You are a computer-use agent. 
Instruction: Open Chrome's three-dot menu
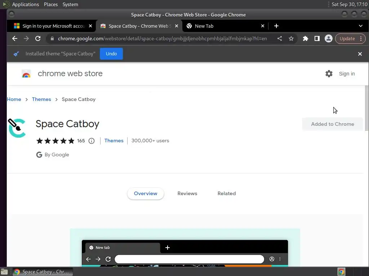point(361,38)
